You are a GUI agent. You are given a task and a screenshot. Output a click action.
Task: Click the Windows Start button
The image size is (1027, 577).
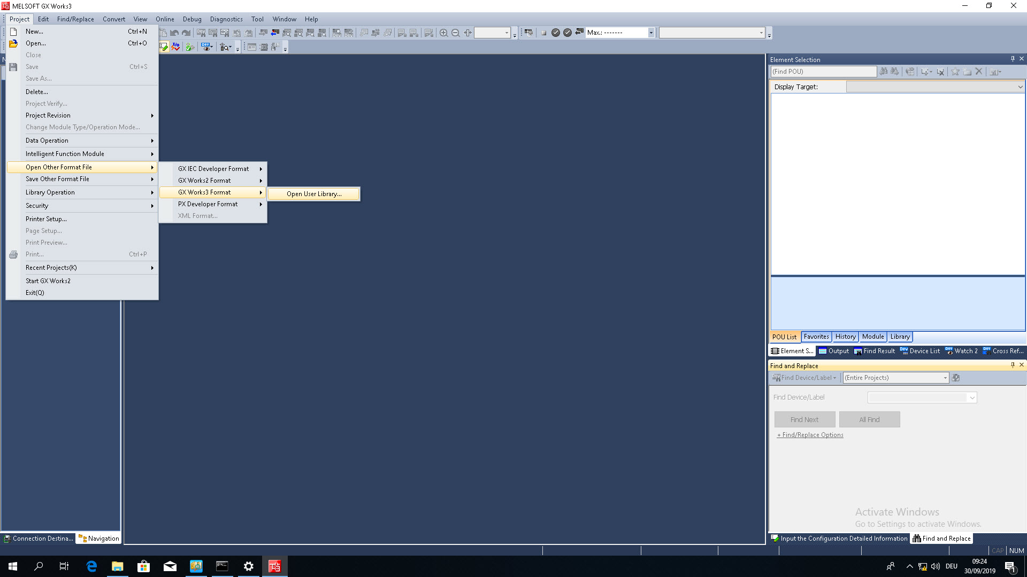tap(13, 566)
